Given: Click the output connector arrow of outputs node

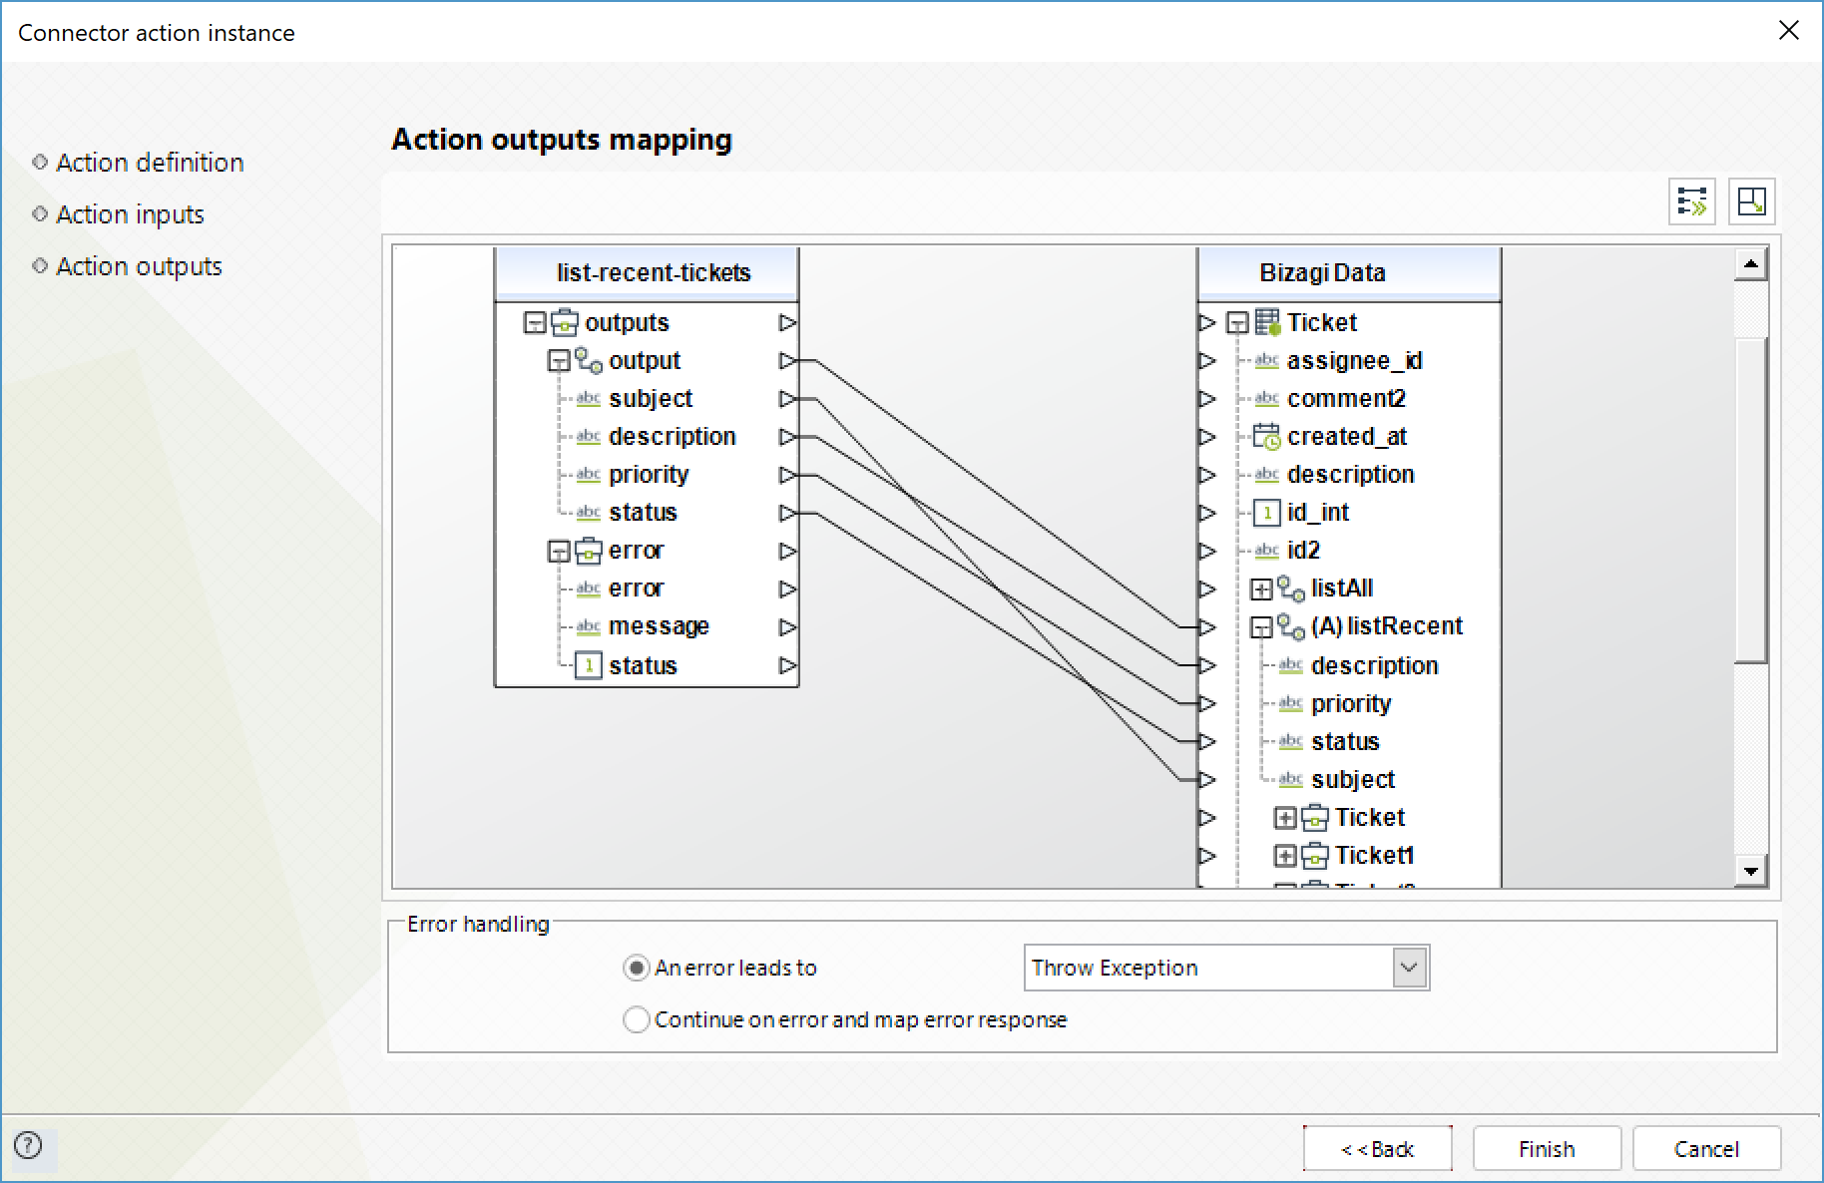Looking at the screenshot, I should click(788, 323).
